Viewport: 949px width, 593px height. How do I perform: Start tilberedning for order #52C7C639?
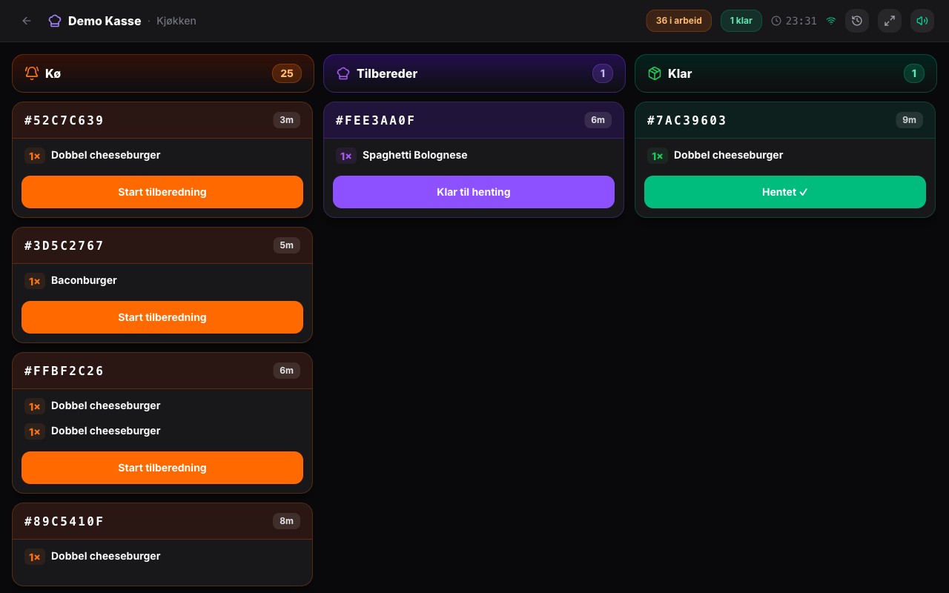coord(162,192)
